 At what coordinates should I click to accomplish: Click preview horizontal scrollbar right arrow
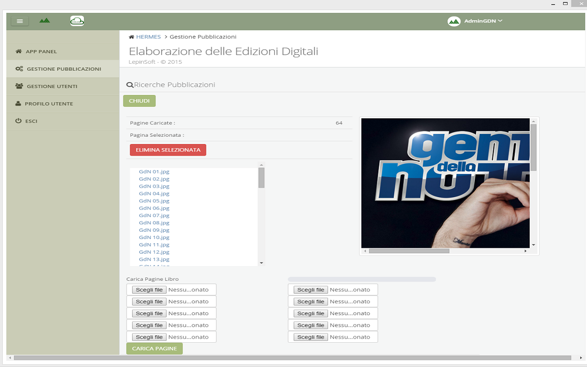pos(526,251)
